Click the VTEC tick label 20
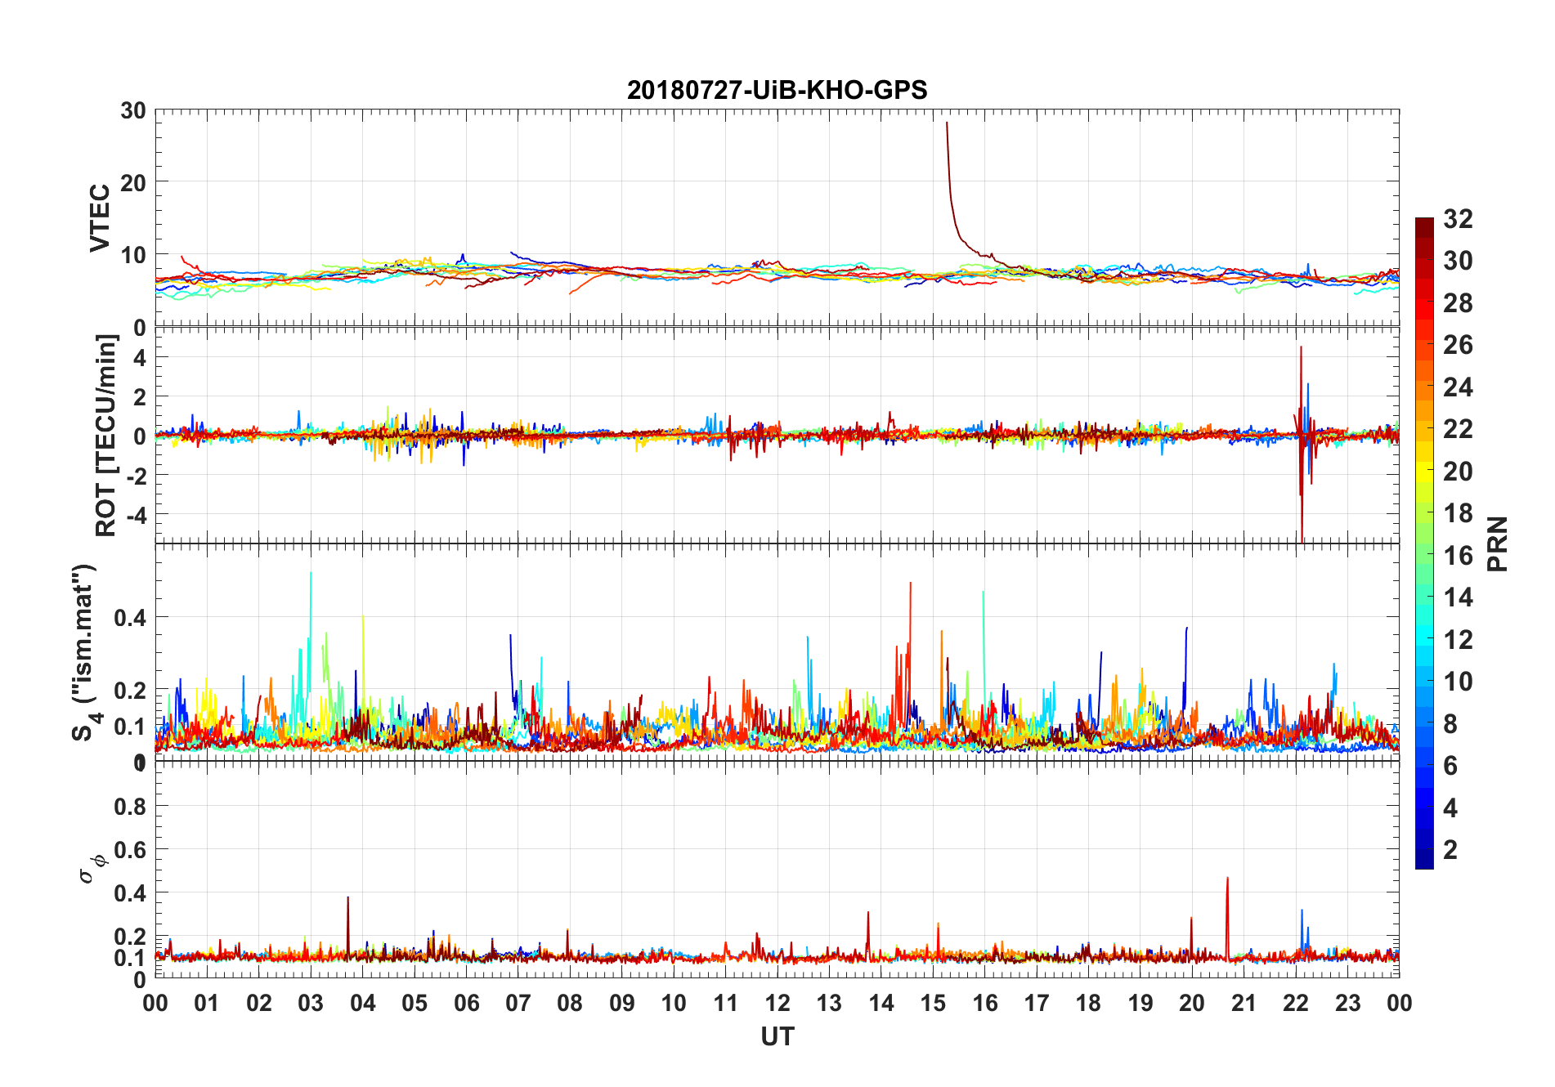The image size is (1555, 1087). click(133, 182)
